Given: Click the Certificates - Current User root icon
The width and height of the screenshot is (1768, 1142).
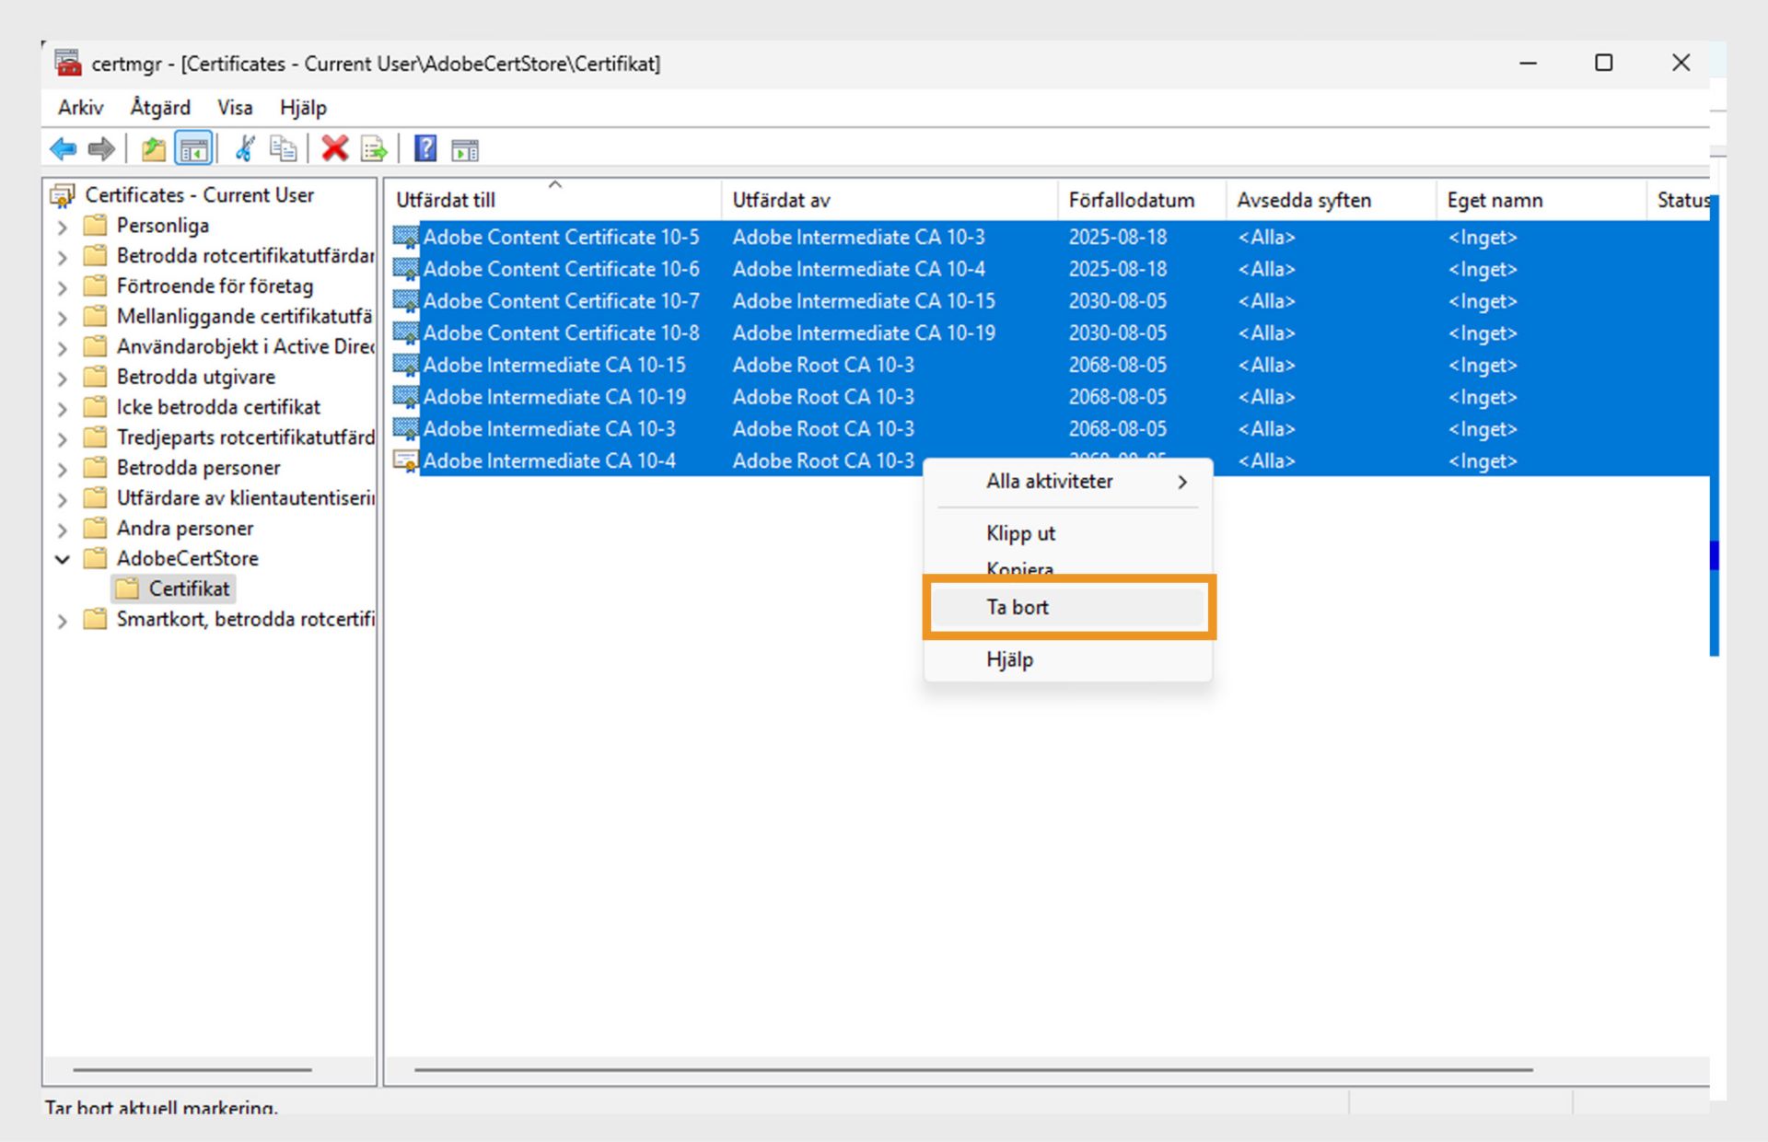Looking at the screenshot, I should pyautogui.click(x=63, y=195).
